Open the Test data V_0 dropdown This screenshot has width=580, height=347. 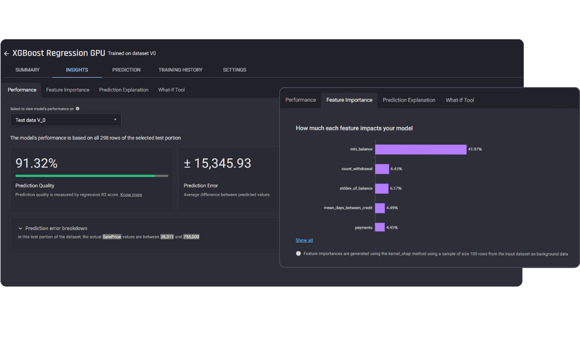[x=66, y=120]
